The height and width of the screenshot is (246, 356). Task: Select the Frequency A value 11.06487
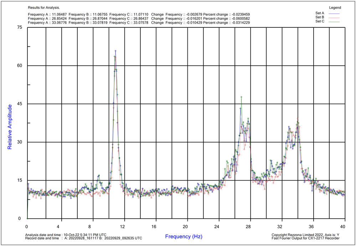point(59,14)
